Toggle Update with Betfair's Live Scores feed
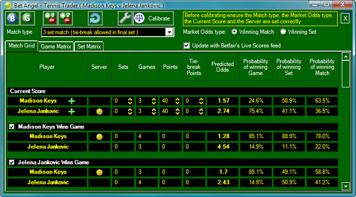Image resolution: width=356 pixels, height=197 pixels. point(186,45)
